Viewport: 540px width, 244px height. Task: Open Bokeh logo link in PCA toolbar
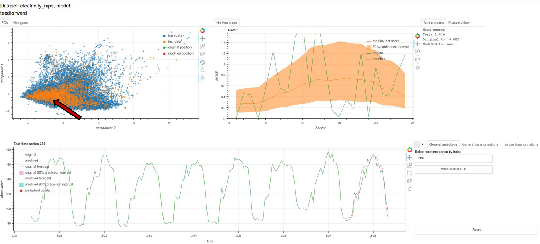(x=202, y=31)
